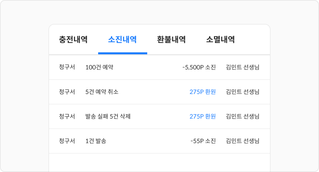
Task: Select the 5건 예약 취소 entry
Action: [102, 92]
